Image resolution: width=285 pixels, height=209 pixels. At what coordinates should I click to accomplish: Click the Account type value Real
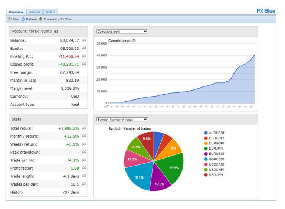(75, 104)
